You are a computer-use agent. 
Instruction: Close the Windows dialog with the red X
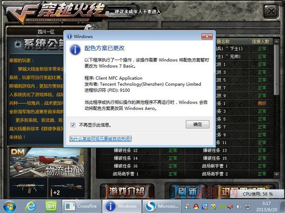click(x=207, y=37)
